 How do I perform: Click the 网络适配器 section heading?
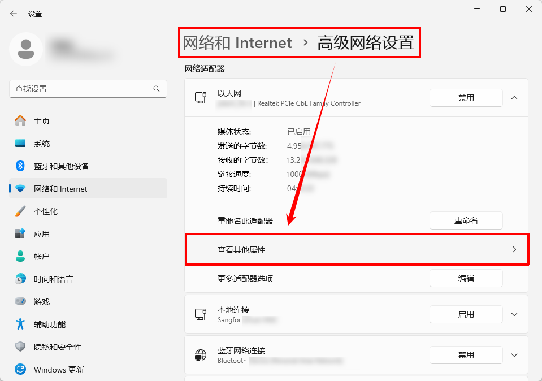[205, 69]
